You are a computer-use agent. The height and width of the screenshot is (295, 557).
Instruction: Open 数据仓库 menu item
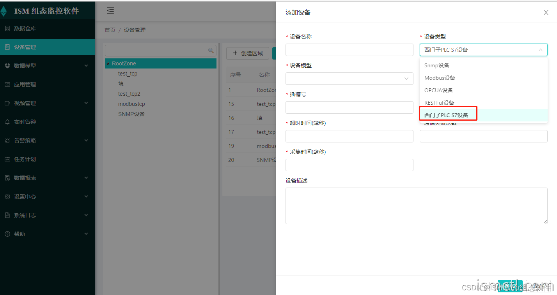click(48, 28)
